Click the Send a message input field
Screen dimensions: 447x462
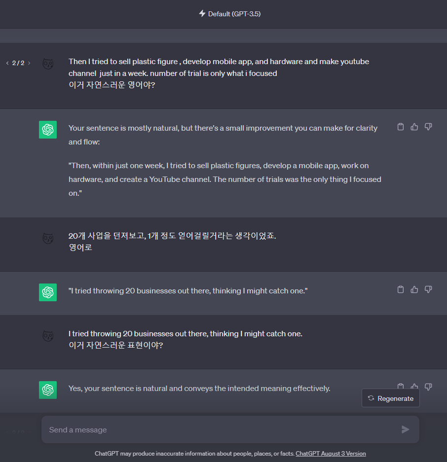pos(197,429)
